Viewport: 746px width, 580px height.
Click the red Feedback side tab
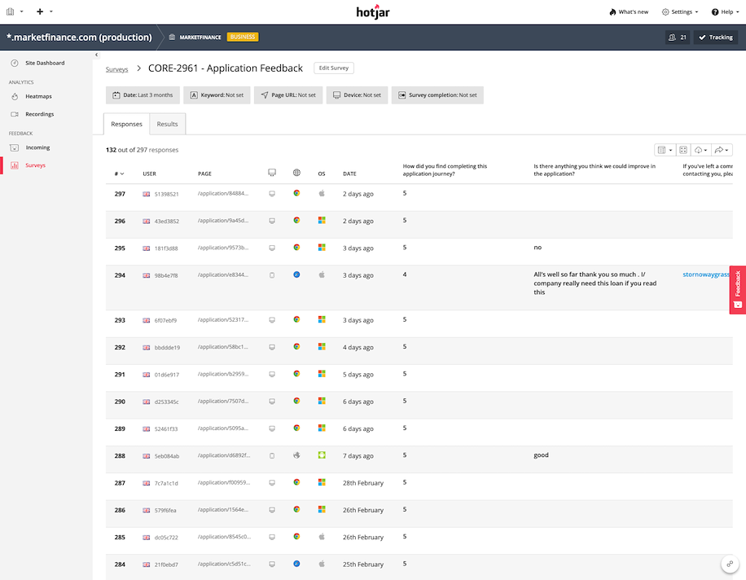(x=737, y=290)
